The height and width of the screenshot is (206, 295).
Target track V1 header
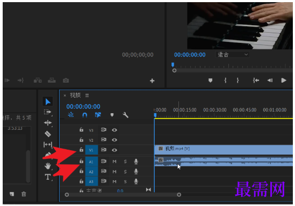pyautogui.click(x=91, y=150)
